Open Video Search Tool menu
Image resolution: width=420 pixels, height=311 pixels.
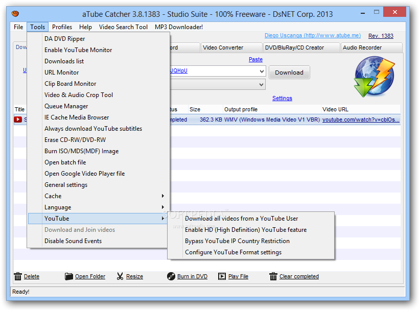pyautogui.click(x=123, y=27)
